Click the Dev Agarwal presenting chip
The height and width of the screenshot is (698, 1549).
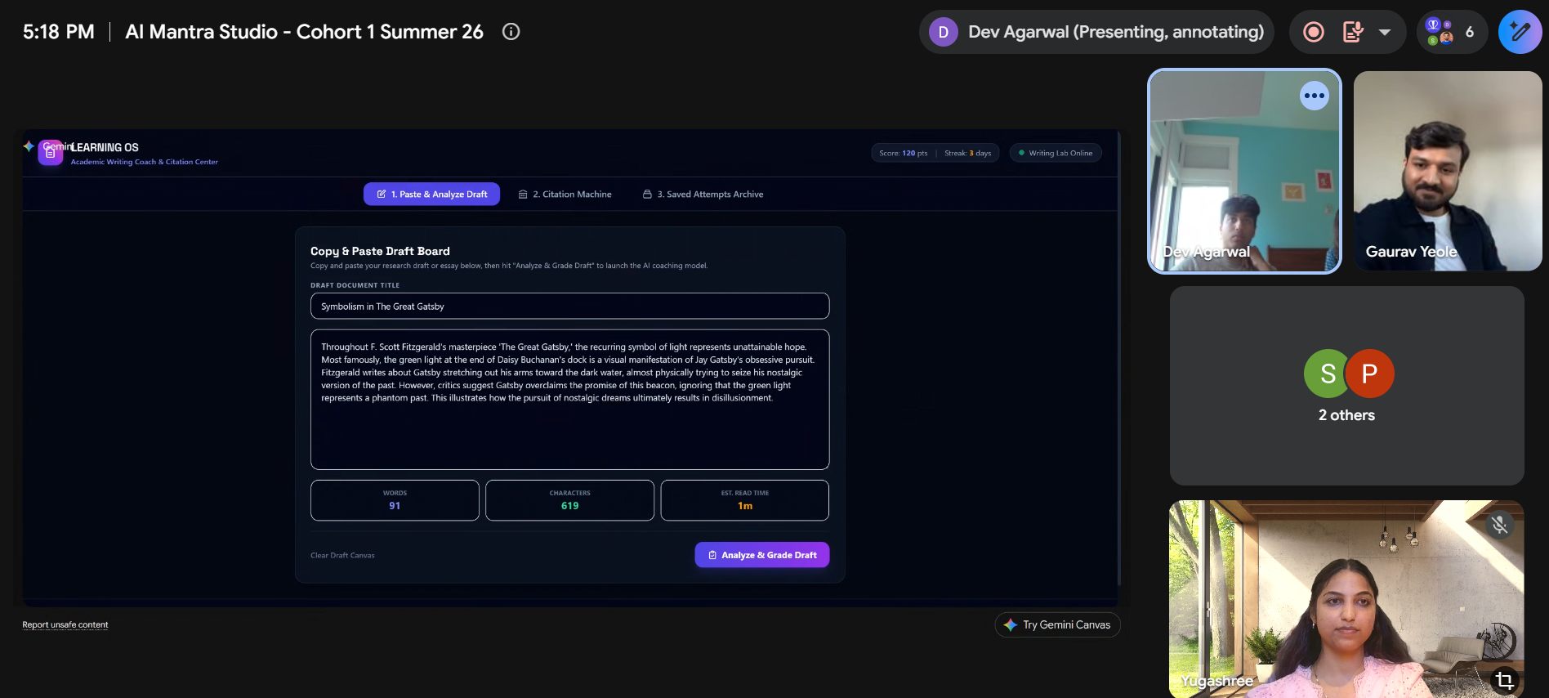pos(1096,32)
